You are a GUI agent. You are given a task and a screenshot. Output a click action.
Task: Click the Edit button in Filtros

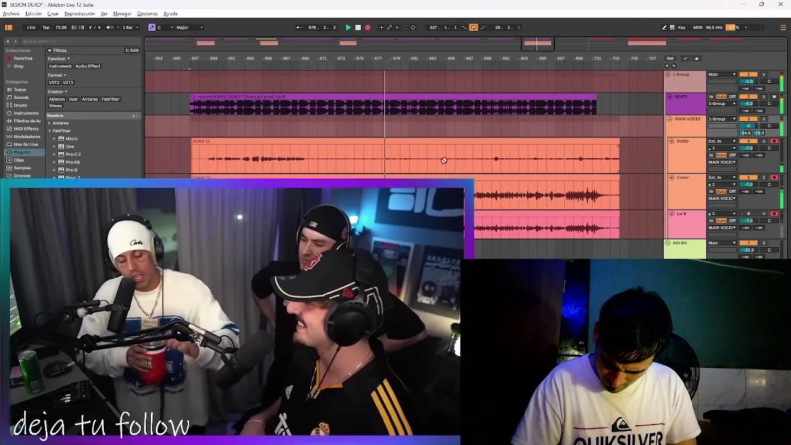[x=132, y=50]
